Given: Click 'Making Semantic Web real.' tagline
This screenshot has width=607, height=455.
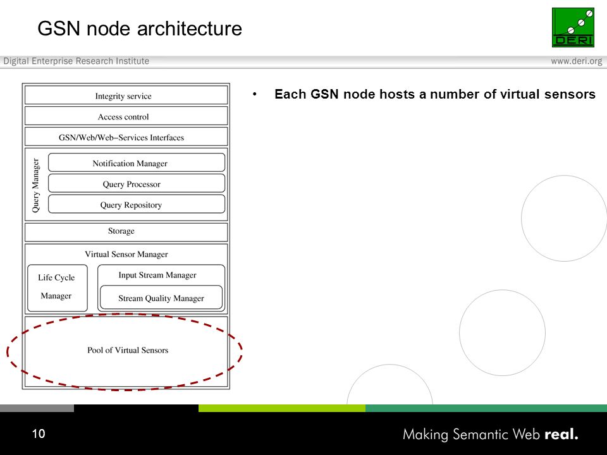Looking at the screenshot, I should [491, 435].
